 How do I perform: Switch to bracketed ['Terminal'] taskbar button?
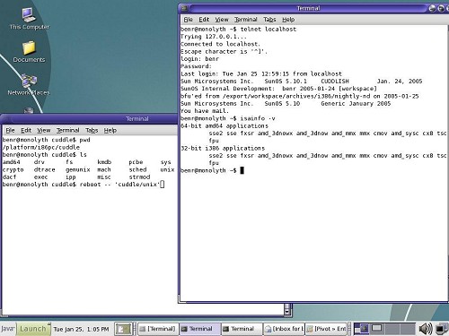[158, 329]
